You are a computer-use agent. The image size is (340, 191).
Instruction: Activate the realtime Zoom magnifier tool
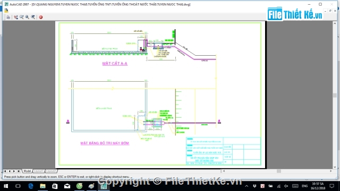click(x=21, y=17)
